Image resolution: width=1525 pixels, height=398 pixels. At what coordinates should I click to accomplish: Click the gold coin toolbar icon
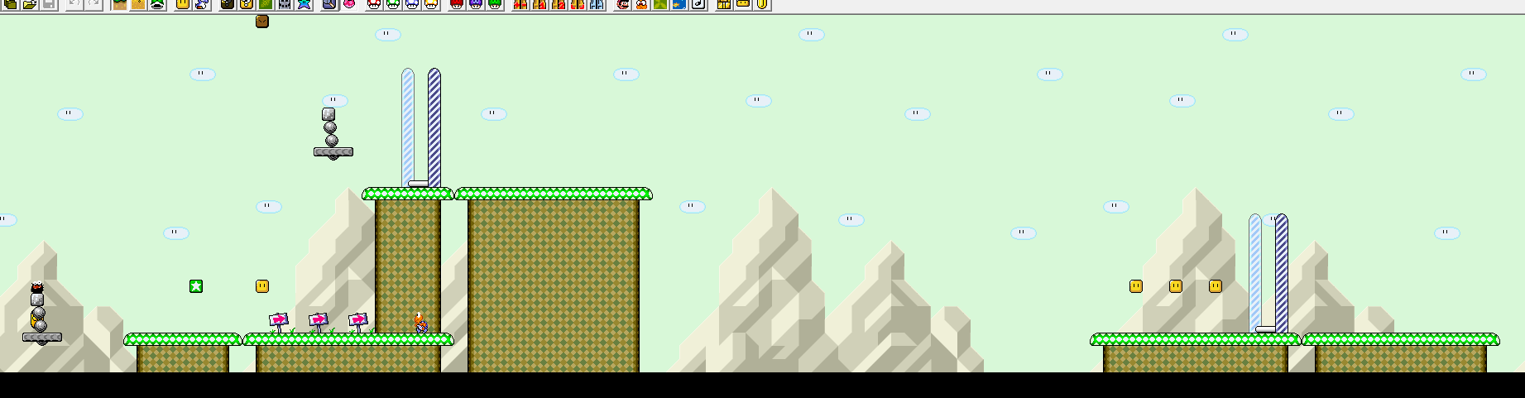[762, 4]
